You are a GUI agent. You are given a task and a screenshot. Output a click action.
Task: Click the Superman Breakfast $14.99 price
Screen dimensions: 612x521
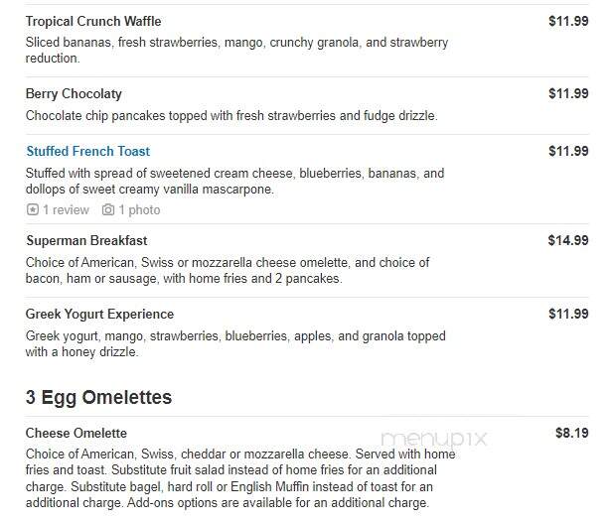[568, 240]
